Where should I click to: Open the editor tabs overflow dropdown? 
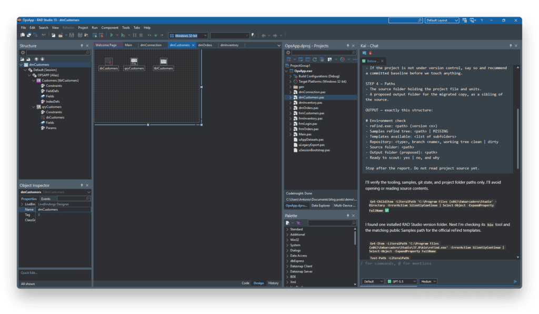pos(279,45)
